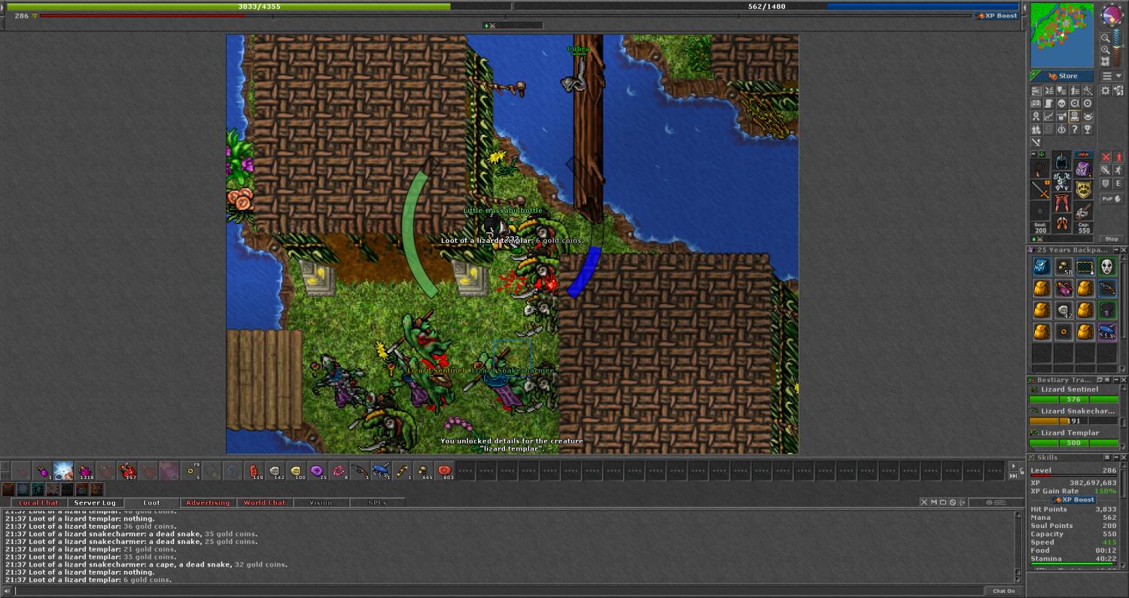
Task: Toggle the Bestiary Tracker sidebar icon
Action: coord(1075,116)
